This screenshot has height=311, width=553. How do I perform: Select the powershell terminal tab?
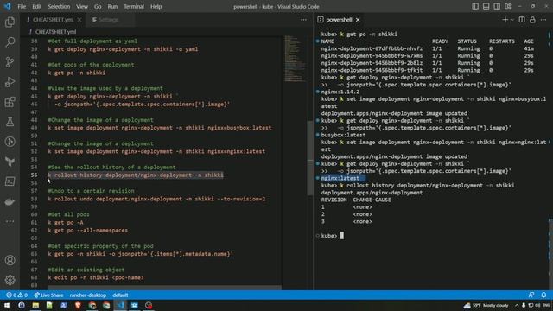click(339, 20)
